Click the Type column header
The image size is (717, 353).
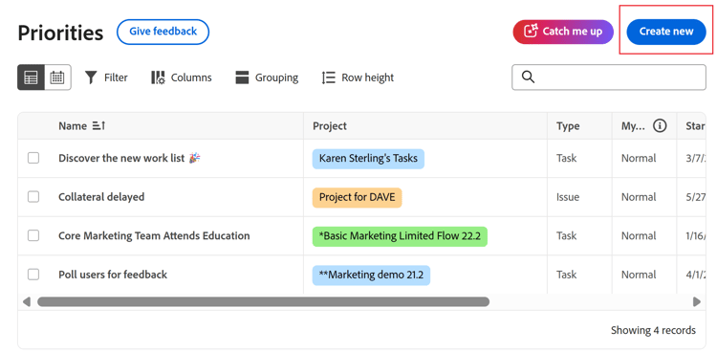tap(568, 126)
